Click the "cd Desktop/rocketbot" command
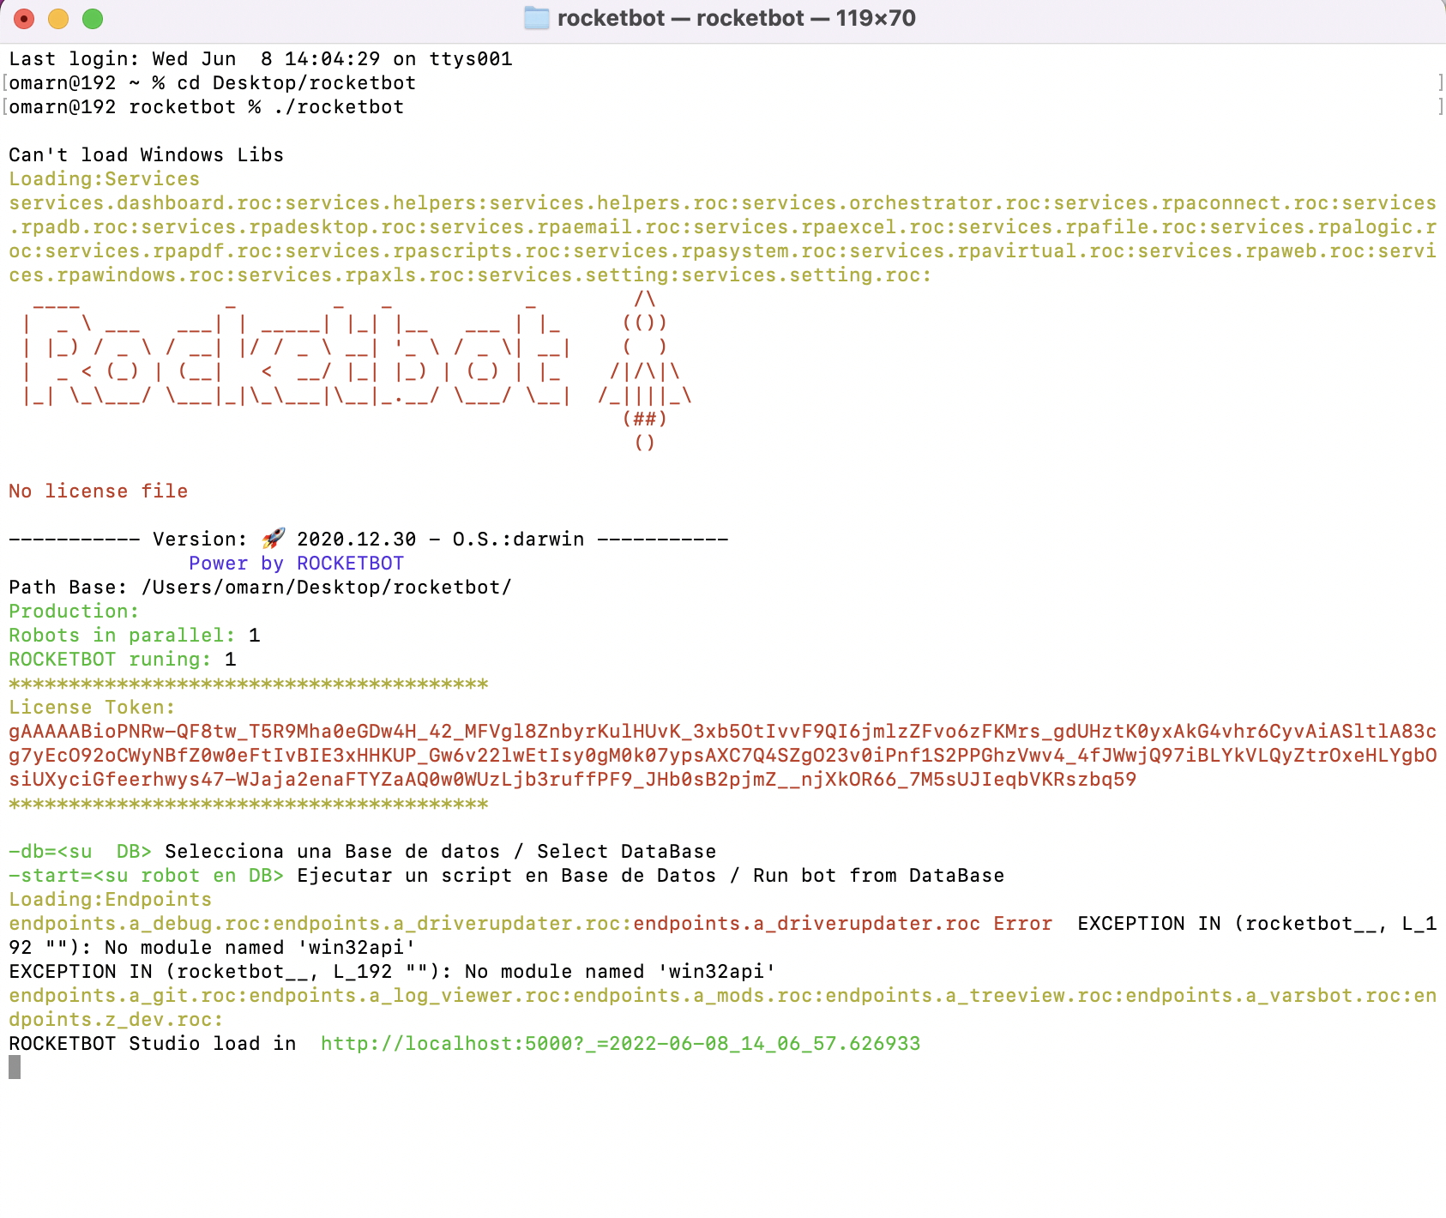This screenshot has height=1218, width=1446. 296,83
